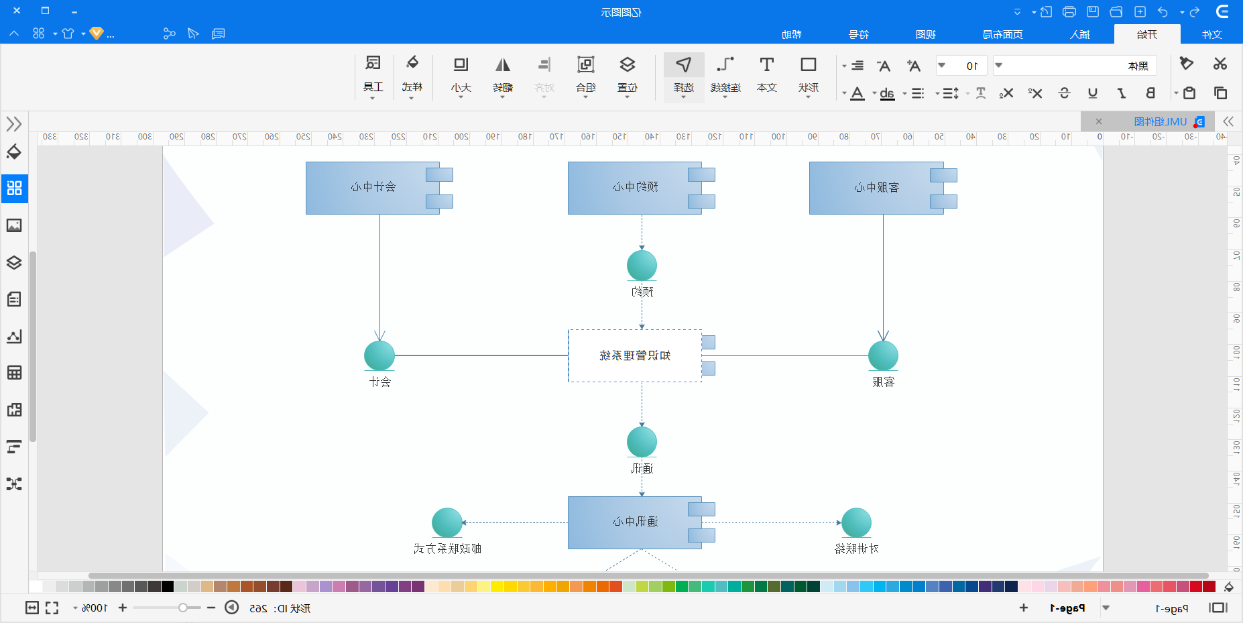Open the File (文件) tab

1211,34
